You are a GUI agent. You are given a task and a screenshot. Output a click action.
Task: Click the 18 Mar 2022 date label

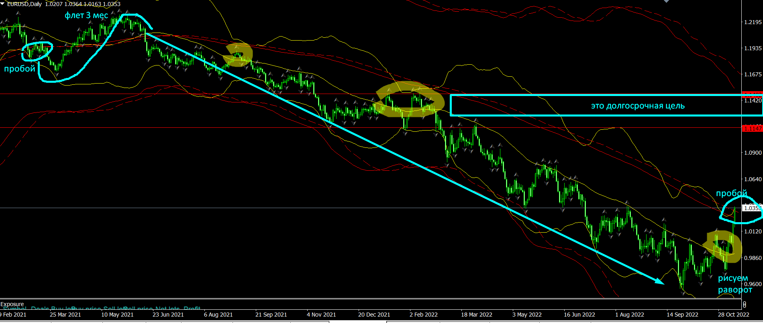click(x=477, y=315)
